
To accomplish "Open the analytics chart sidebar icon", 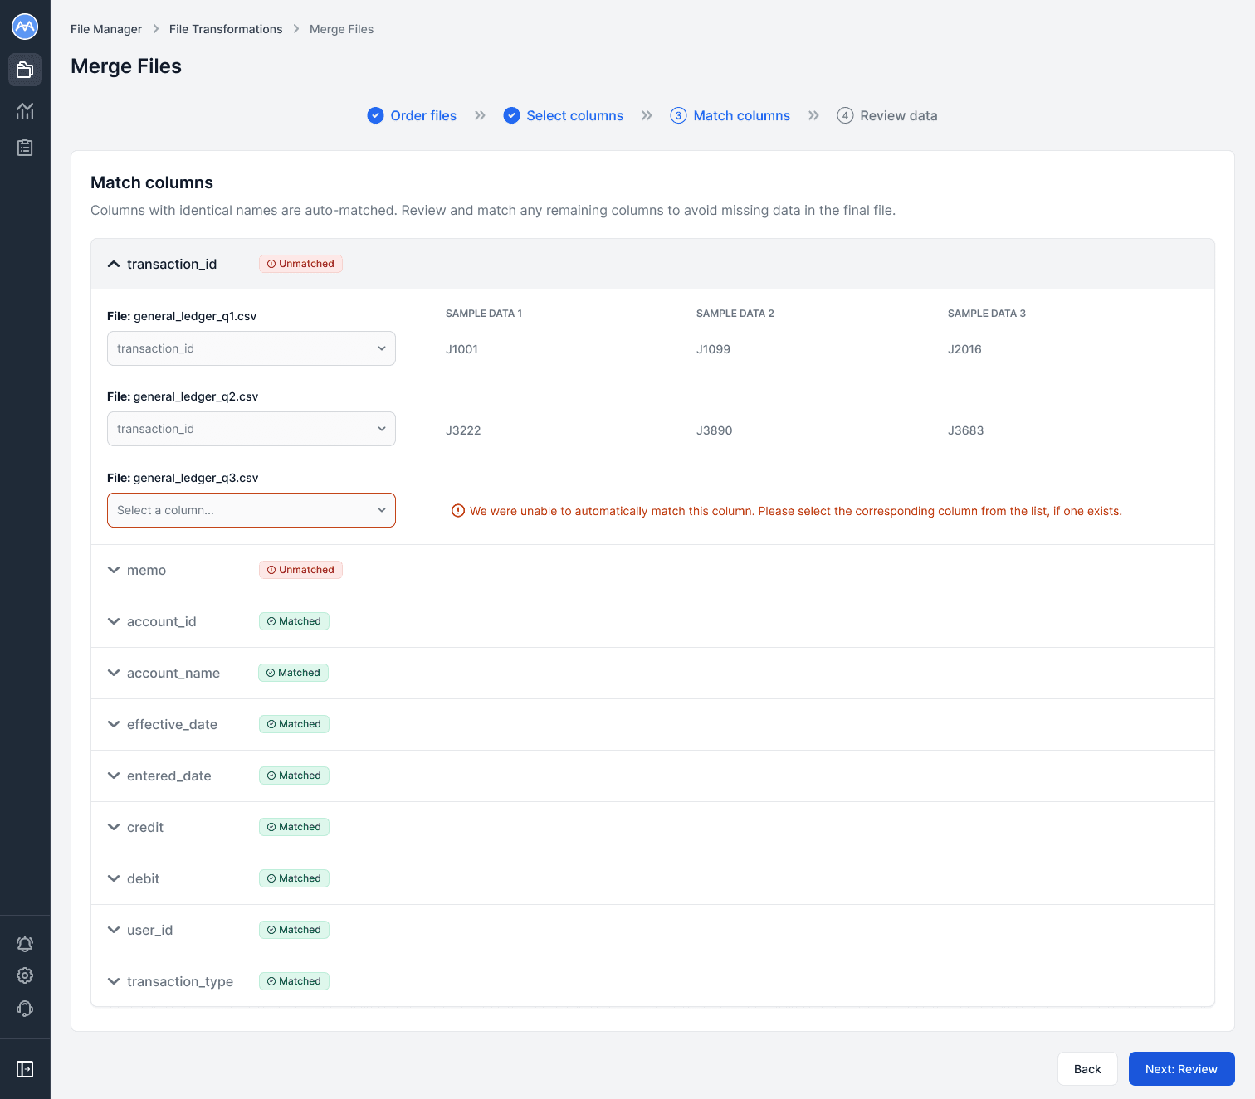I will (x=25, y=110).
